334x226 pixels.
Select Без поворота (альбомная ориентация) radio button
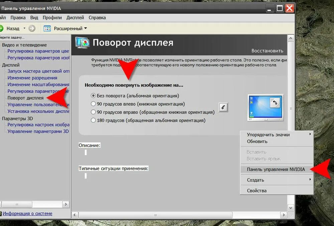(x=93, y=96)
